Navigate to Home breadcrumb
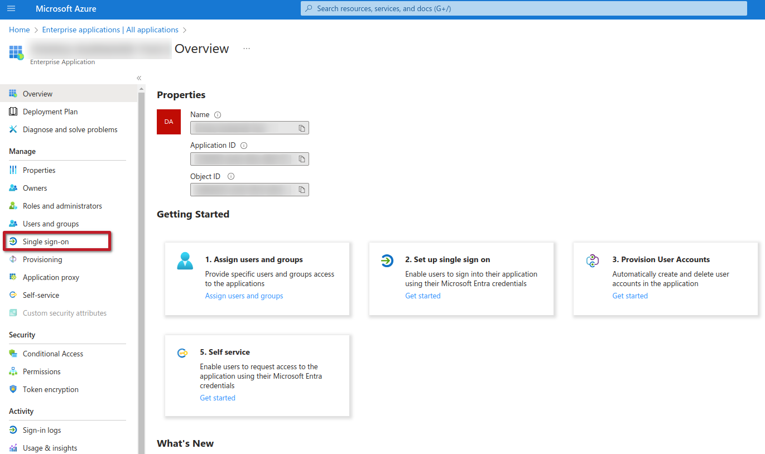The height and width of the screenshot is (454, 765). (20, 30)
